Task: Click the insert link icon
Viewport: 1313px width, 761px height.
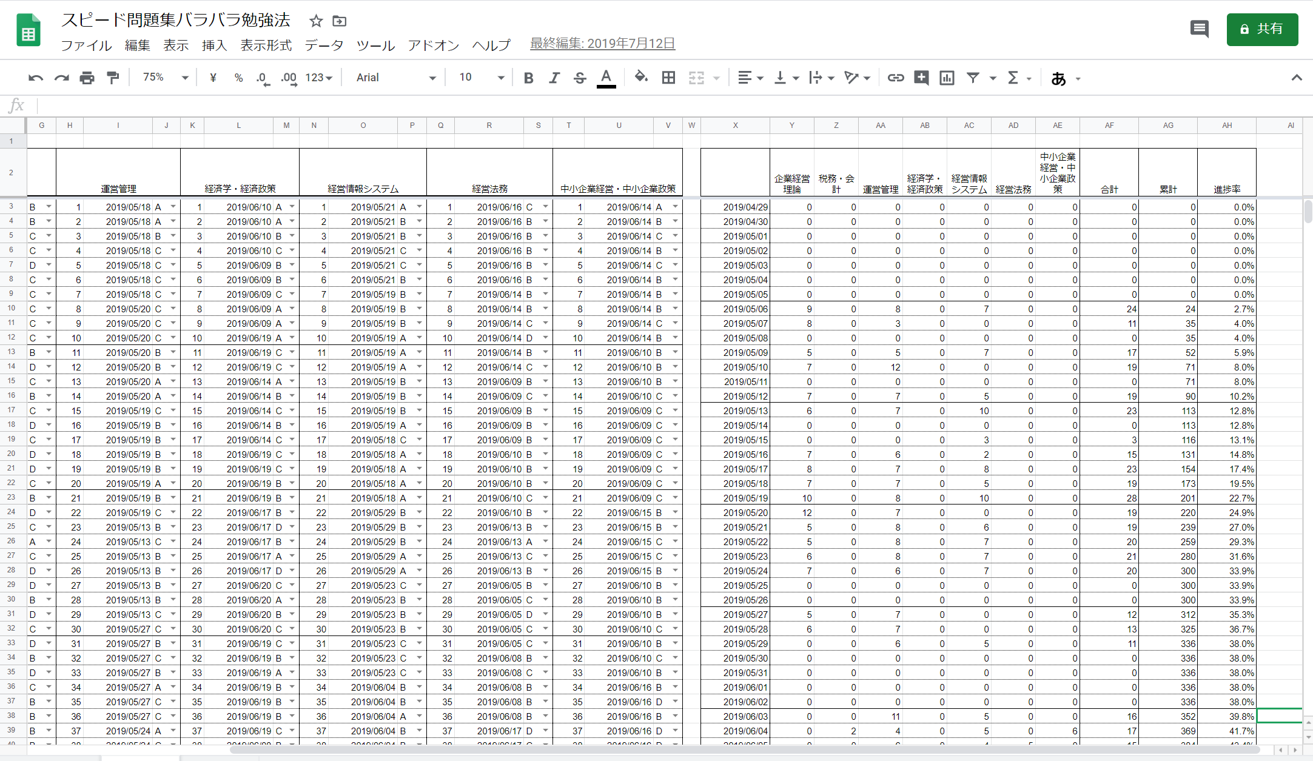Action: tap(895, 78)
